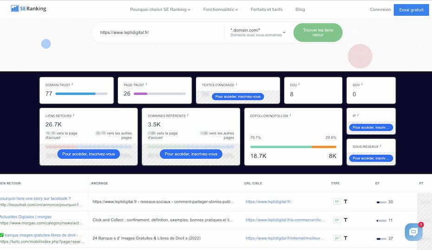Click the TYPE column header
The width and height of the screenshot is (432, 250).
click(x=335, y=183)
